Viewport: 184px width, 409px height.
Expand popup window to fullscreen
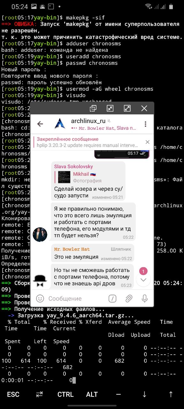127,108
